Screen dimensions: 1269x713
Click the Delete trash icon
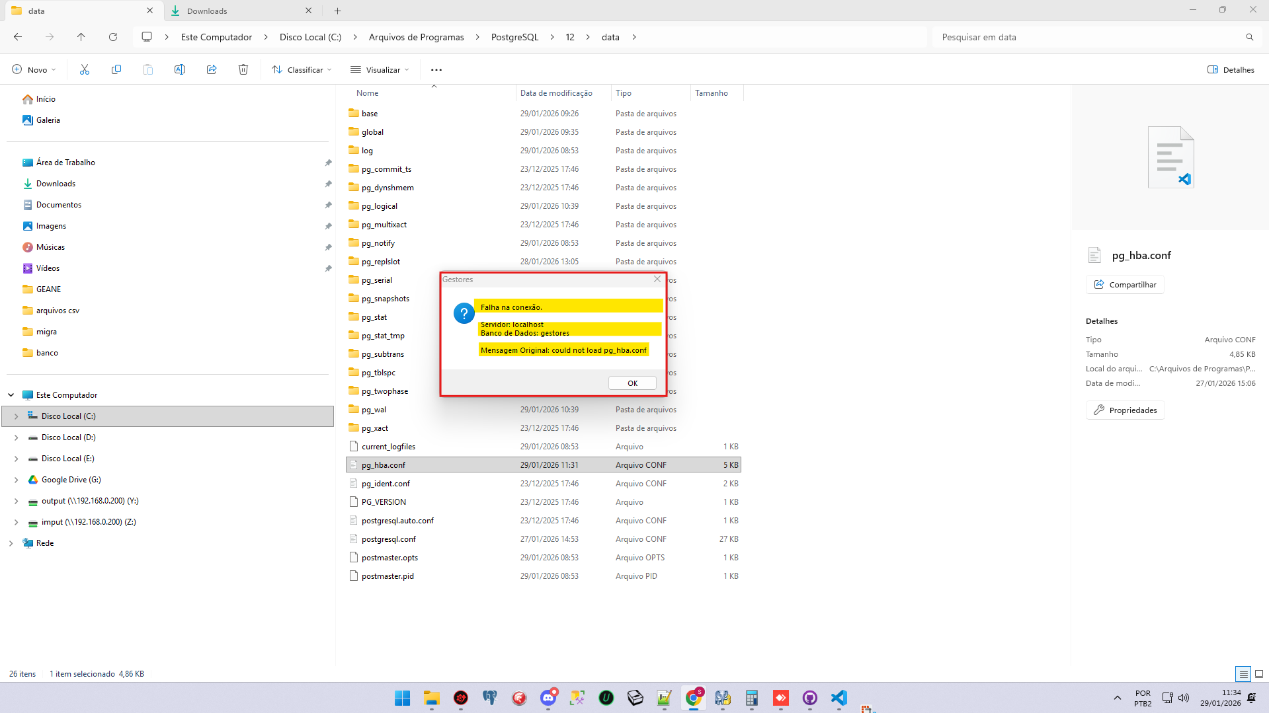tap(243, 69)
